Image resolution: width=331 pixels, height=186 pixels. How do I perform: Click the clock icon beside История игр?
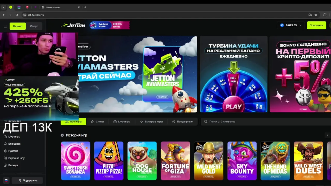click(x=62, y=135)
